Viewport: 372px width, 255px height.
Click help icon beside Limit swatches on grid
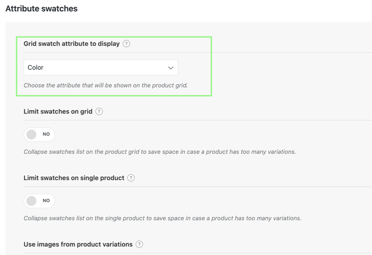click(x=99, y=112)
